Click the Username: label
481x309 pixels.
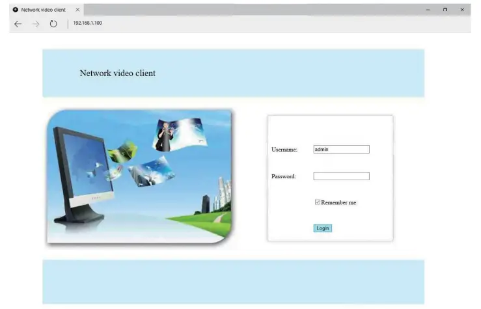(x=284, y=150)
